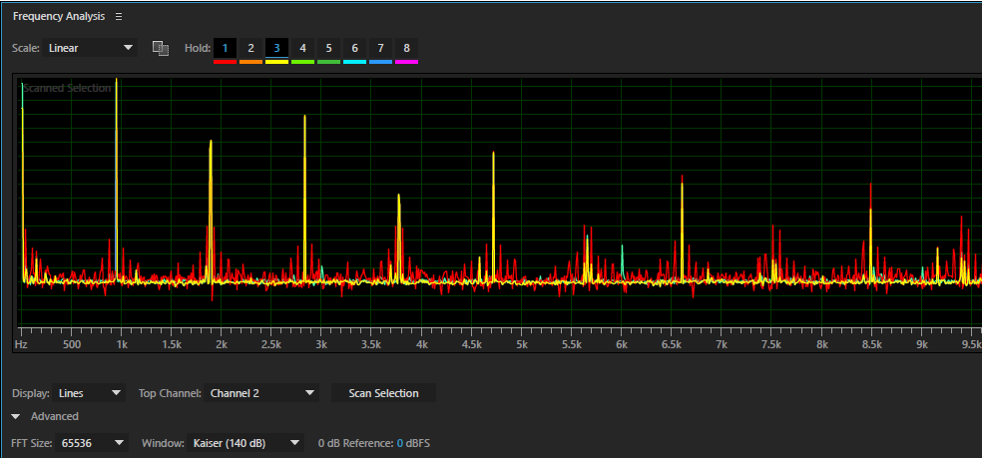The height and width of the screenshot is (458, 982).
Task: Toggle Hold button 3
Action: pyautogui.click(x=276, y=48)
